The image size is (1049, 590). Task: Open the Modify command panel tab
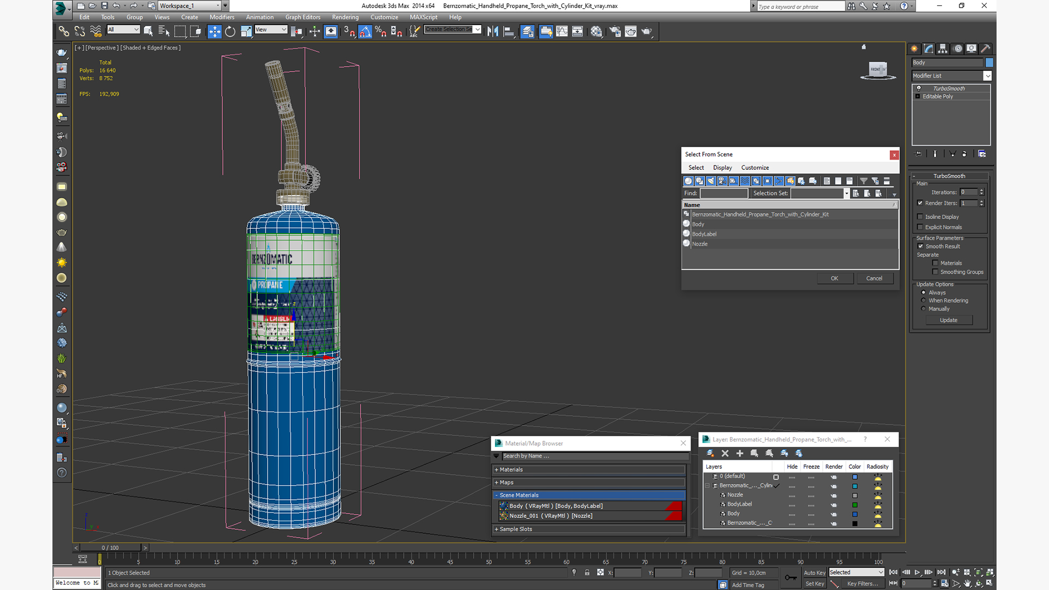coord(929,49)
